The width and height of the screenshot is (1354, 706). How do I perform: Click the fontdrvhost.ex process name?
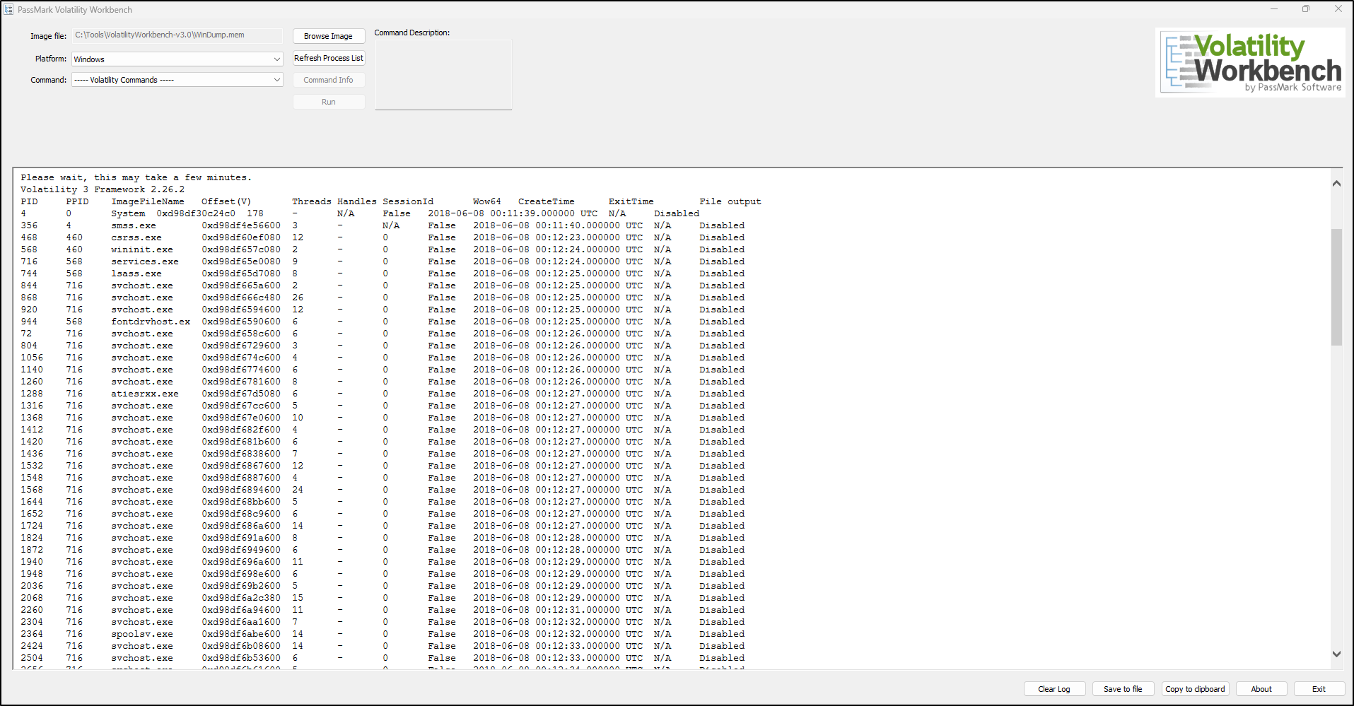click(151, 322)
